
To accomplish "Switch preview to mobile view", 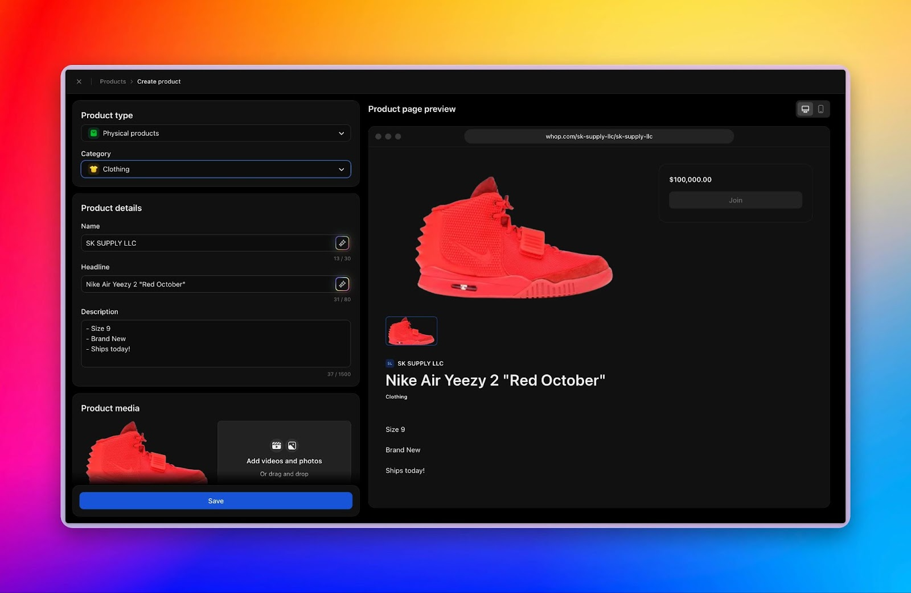I will [821, 109].
